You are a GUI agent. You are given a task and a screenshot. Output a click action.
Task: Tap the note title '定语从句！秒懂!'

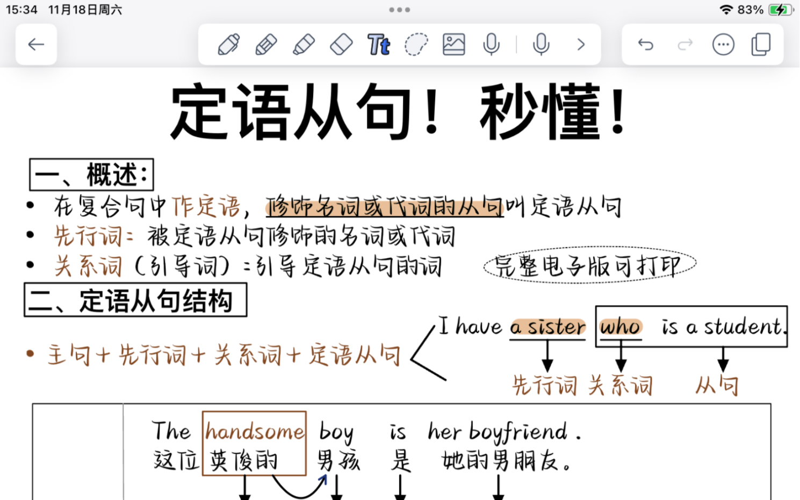398,114
